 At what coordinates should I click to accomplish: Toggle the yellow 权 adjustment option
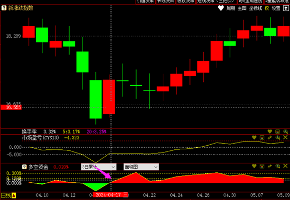[266, 8]
